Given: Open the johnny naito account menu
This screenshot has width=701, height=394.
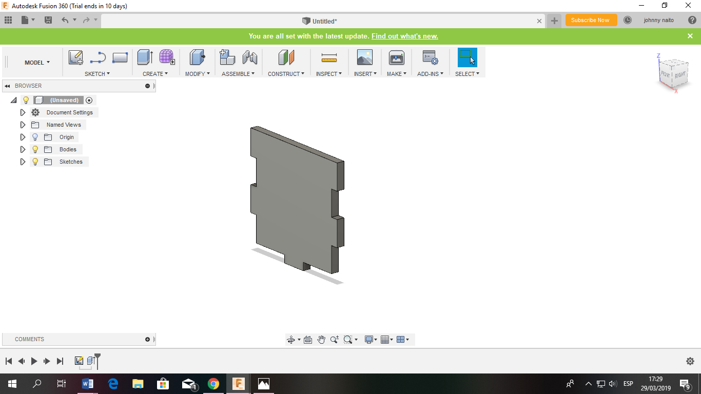Looking at the screenshot, I should point(659,20).
